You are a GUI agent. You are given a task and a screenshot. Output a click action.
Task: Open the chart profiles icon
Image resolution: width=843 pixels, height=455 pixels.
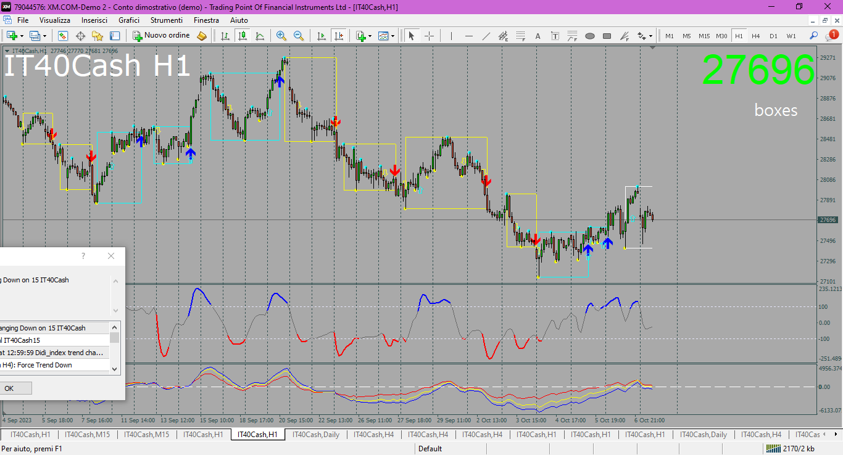[35, 36]
